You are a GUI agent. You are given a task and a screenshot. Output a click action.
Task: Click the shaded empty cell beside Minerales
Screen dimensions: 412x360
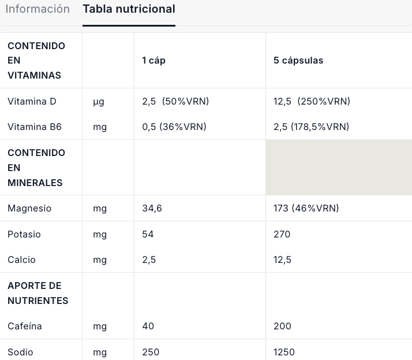(x=339, y=168)
